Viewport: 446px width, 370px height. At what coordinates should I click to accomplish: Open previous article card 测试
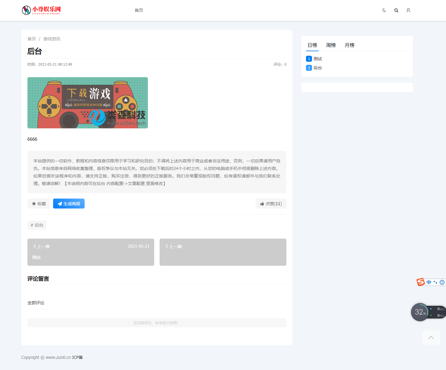point(91,252)
